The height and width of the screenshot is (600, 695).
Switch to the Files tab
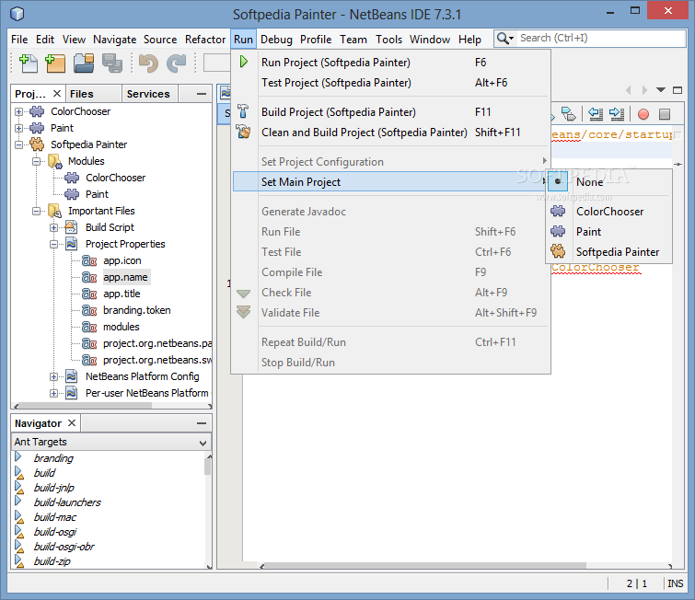click(x=94, y=94)
